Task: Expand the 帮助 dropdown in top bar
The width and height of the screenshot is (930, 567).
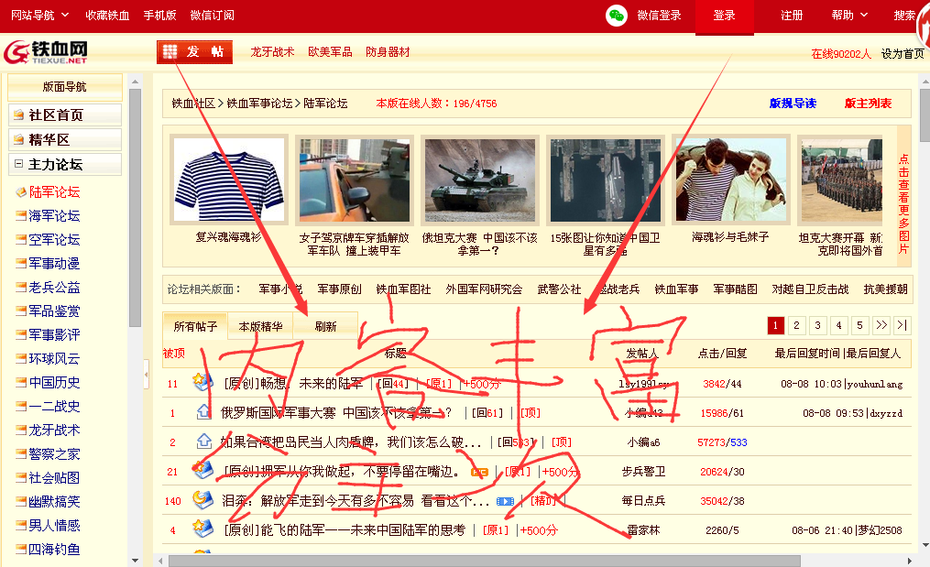Action: pos(848,16)
